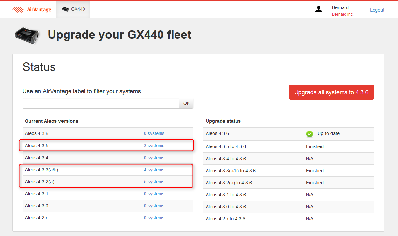The width and height of the screenshot is (398, 236).
Task: Click the Bernard Inc. company name
Action: 343,14
